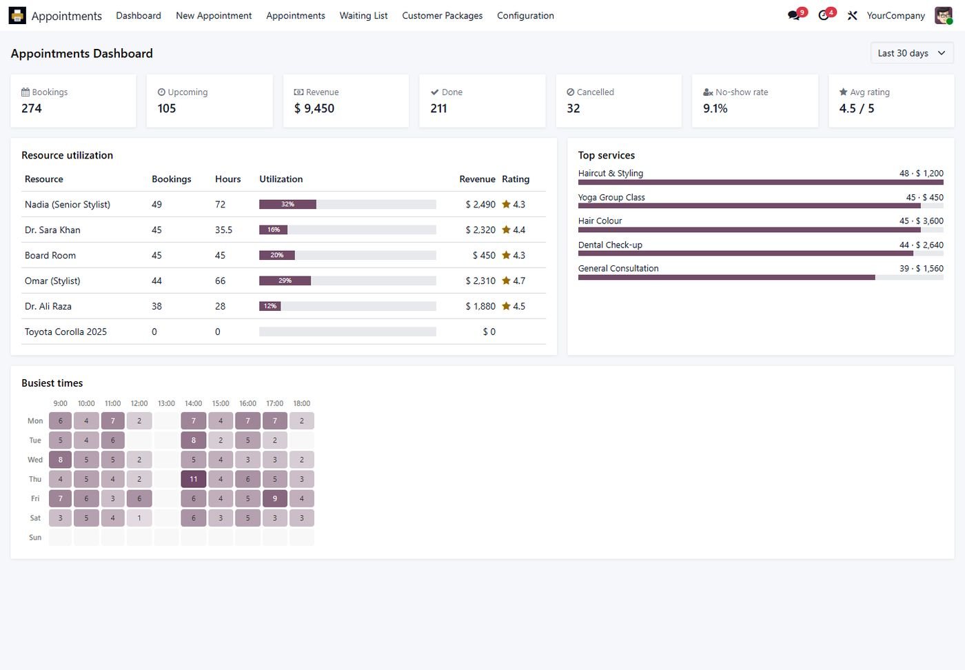
Task: Click Omar's 29% utilization bar
Action: pyautogui.click(x=285, y=281)
